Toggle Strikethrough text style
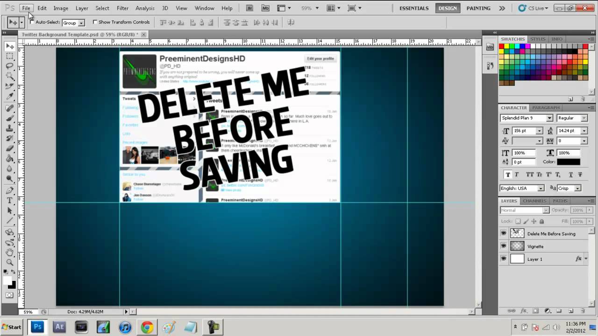 [580, 175]
